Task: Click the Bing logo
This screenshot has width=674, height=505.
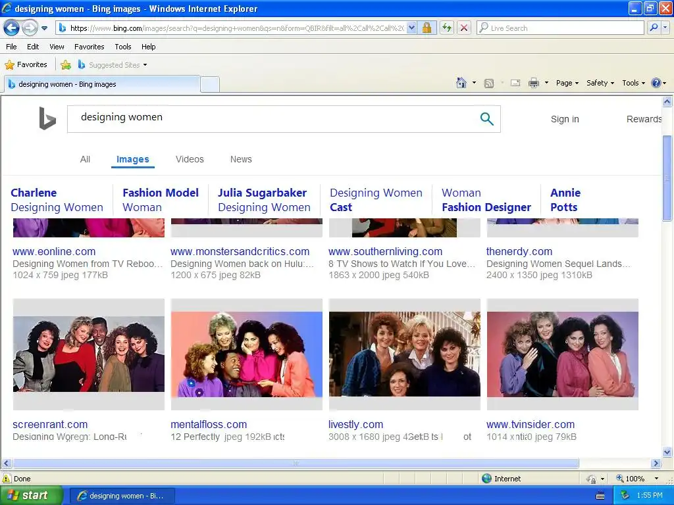Action: point(47,118)
